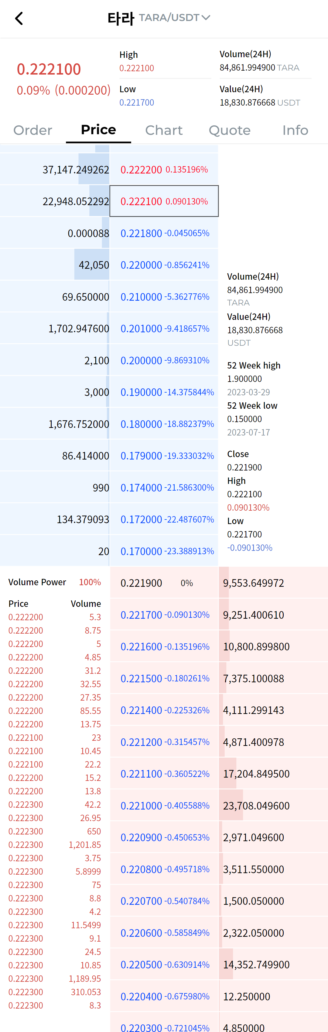Select the 0.220000 price with 42,050 volume
328x1032 pixels.
click(164, 265)
